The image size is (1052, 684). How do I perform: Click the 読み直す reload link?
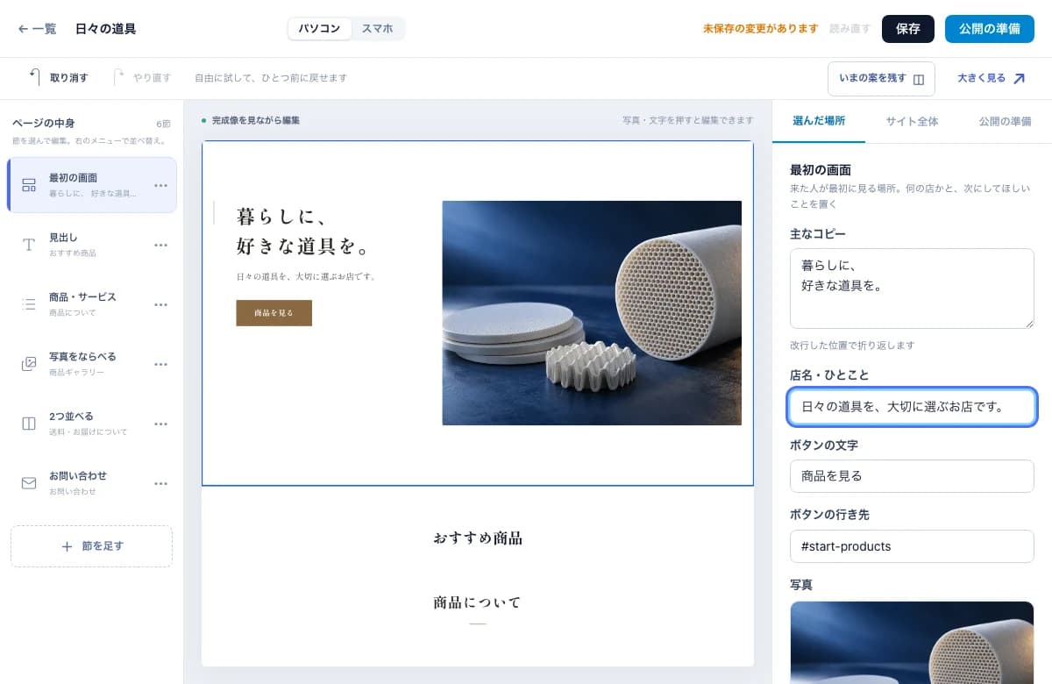(x=849, y=29)
